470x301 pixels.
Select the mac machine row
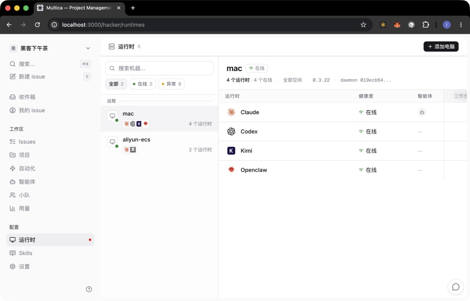159,119
